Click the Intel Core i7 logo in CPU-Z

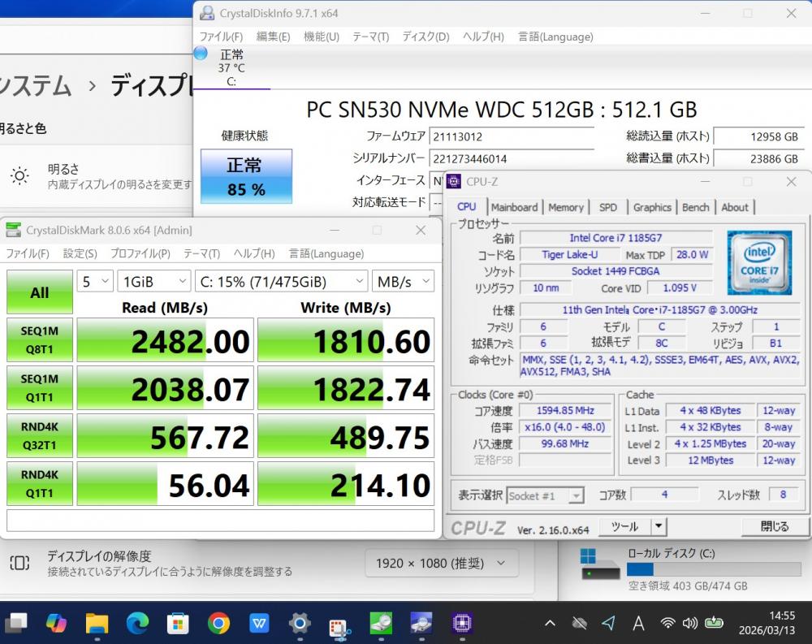[759, 262]
